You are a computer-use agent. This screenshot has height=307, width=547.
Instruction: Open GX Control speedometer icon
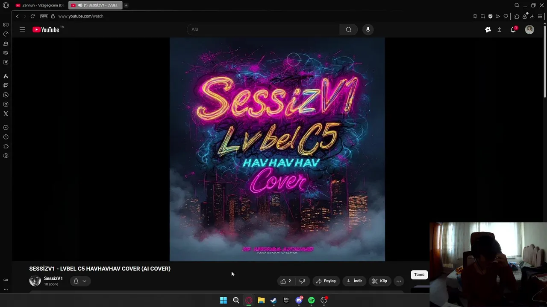[x=6, y=34]
